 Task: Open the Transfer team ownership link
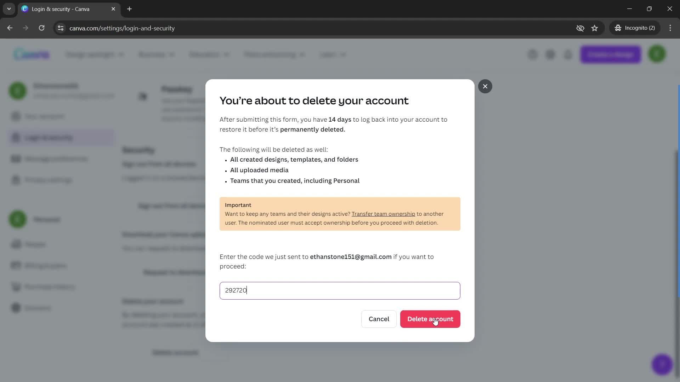point(383,214)
